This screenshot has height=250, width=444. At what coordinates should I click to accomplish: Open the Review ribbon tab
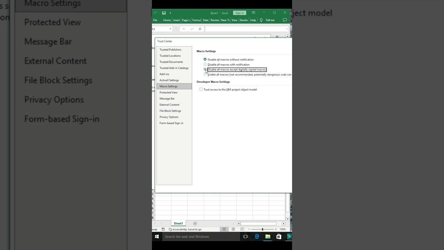(x=215, y=20)
